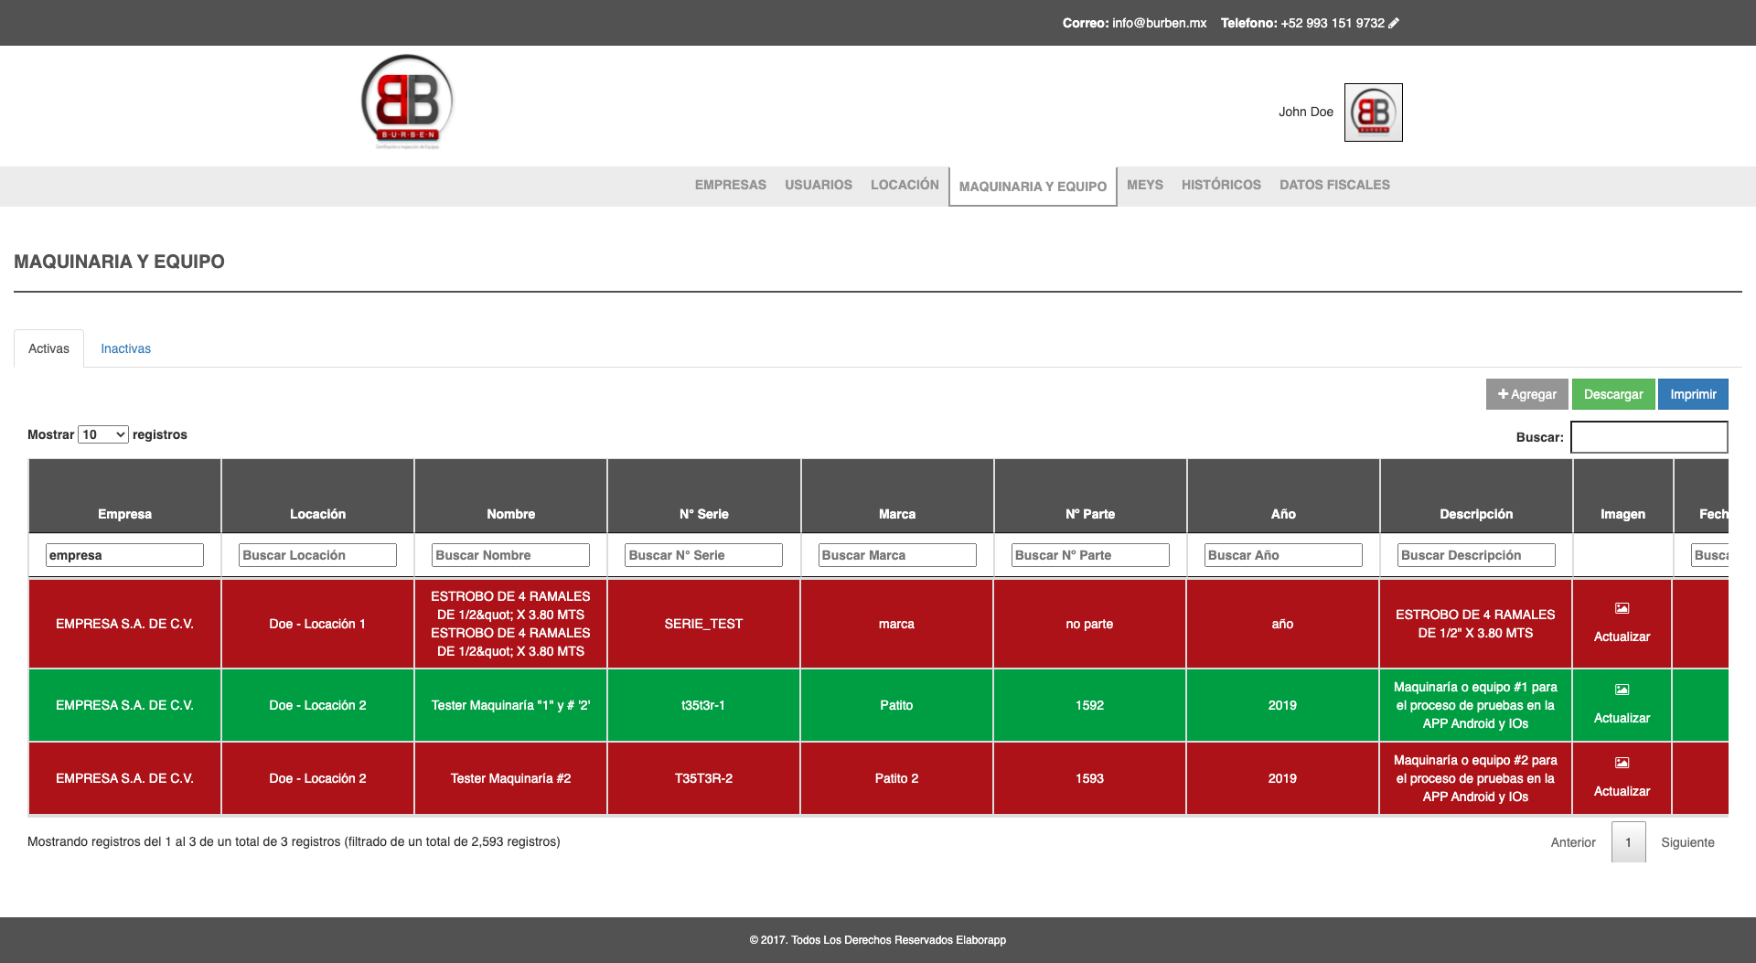The height and width of the screenshot is (963, 1756).
Task: Switch to the Inactivas tab
Action: [125, 348]
